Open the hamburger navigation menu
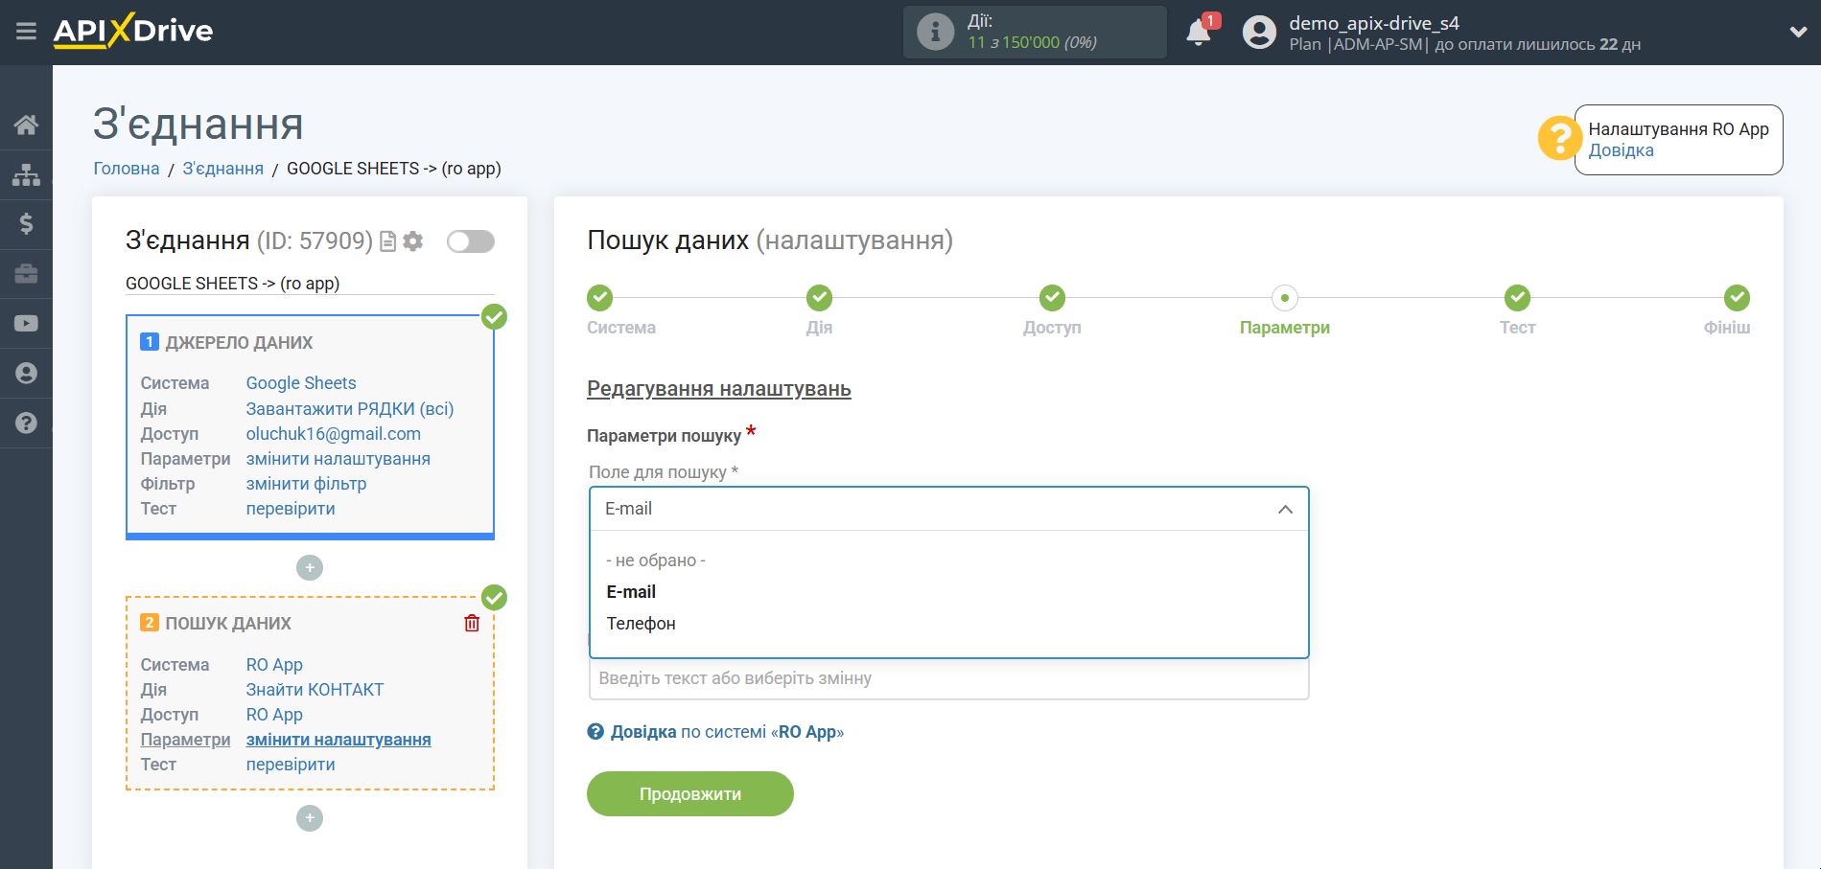This screenshot has height=869, width=1821. click(26, 31)
